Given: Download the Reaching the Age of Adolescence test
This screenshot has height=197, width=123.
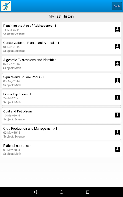Looking at the screenshot, I should click(x=117, y=30).
